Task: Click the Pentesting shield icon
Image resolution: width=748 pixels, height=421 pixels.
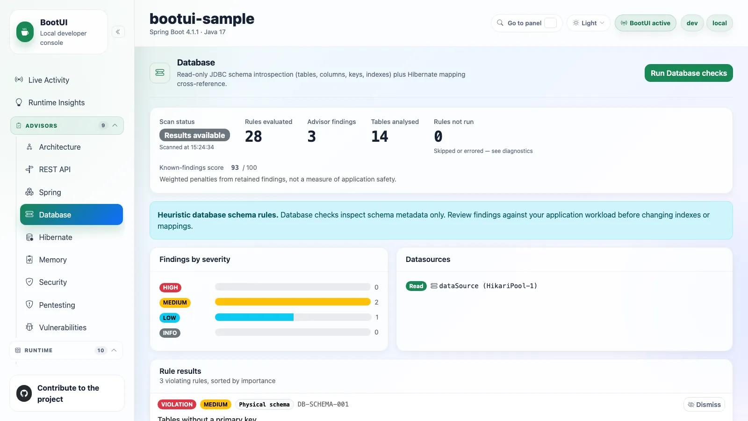Action: click(29, 305)
